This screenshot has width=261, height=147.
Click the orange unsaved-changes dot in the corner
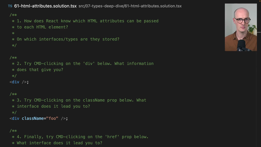tap(260, 1)
